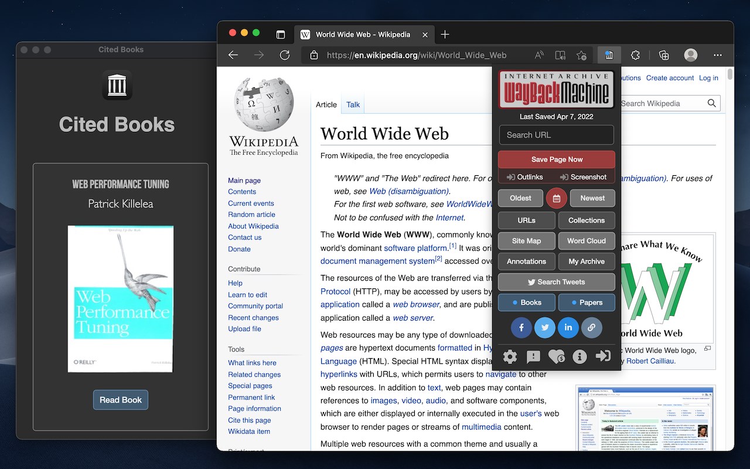Open Collections in Wayback popup
Screen dimensions: 750x469
pos(587,220)
